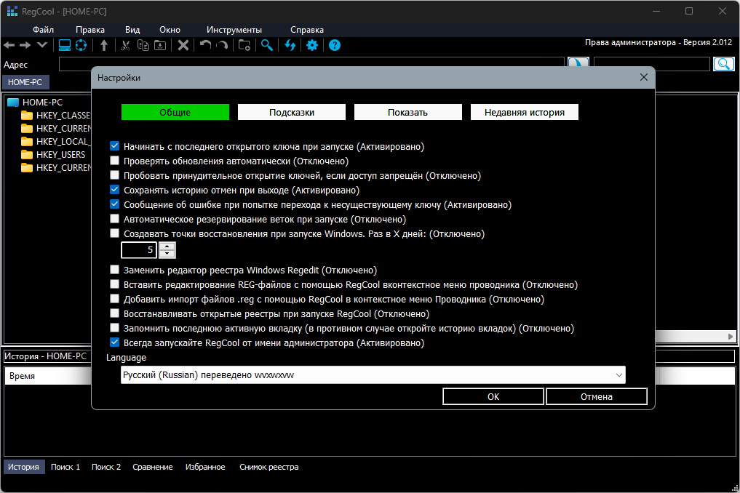Enable 'Восстанавливать открытые реестры' checkbox
Viewport: 740px width, 493px height.
[x=115, y=313]
